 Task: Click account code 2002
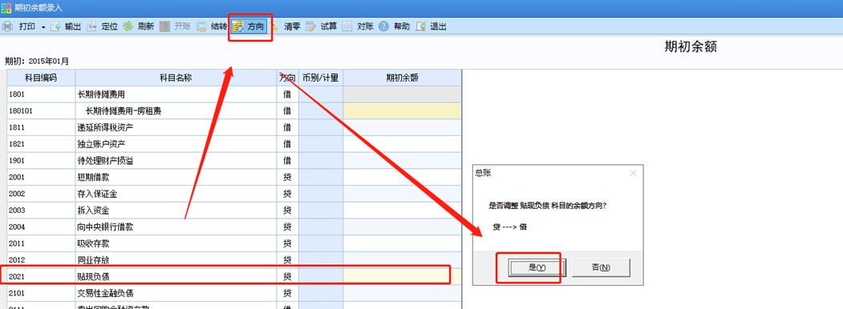click(x=17, y=194)
